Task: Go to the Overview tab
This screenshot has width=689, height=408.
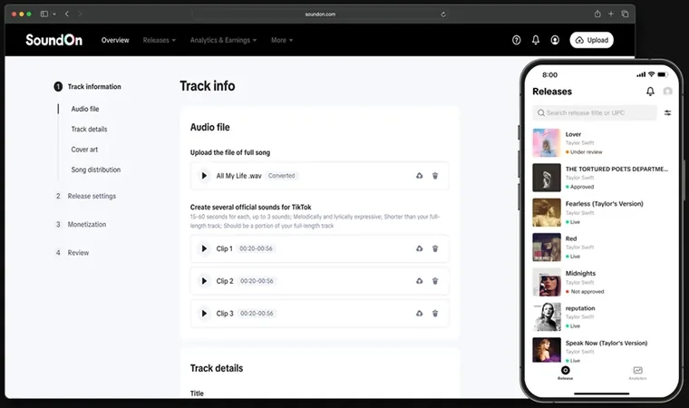Action: coord(115,40)
